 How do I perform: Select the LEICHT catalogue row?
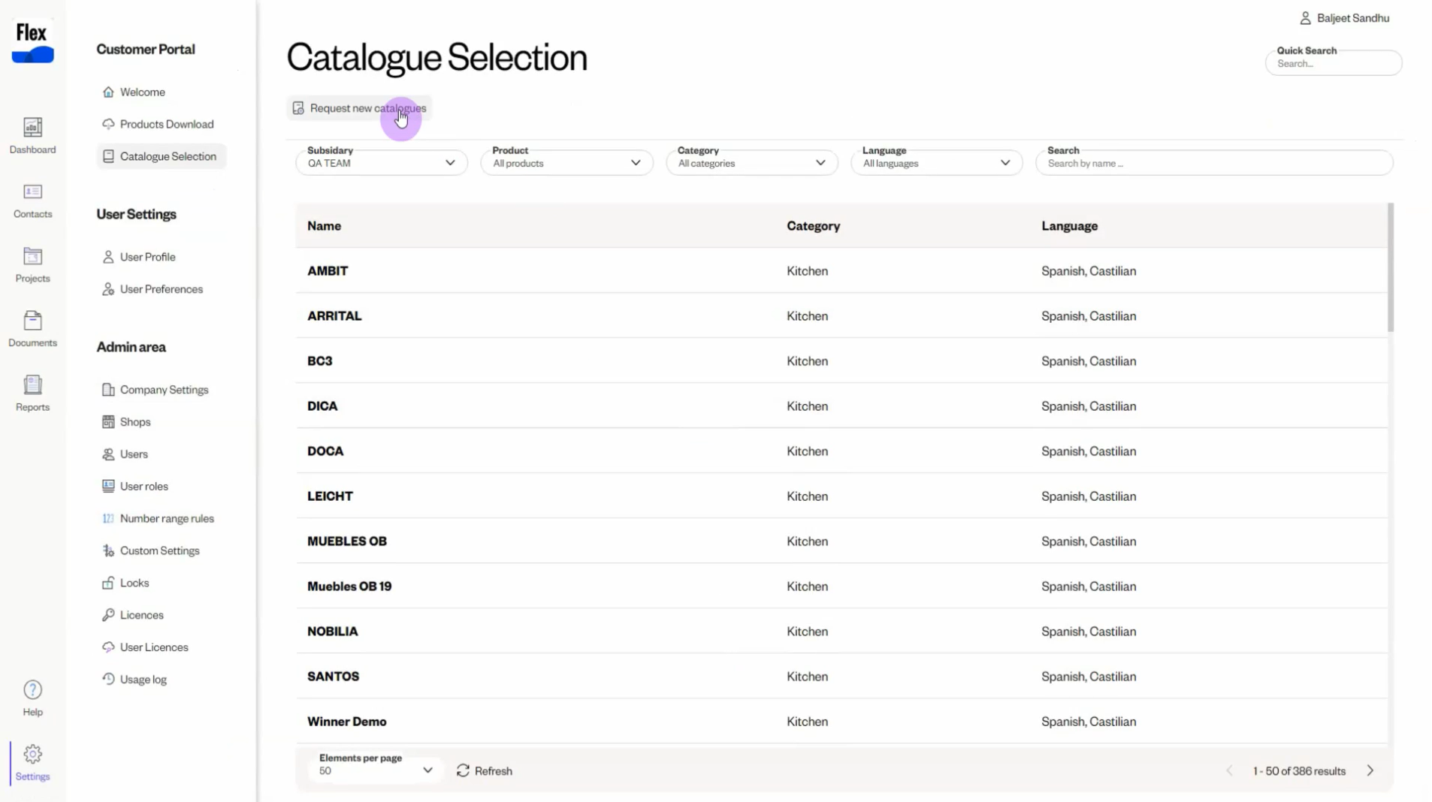[841, 496]
